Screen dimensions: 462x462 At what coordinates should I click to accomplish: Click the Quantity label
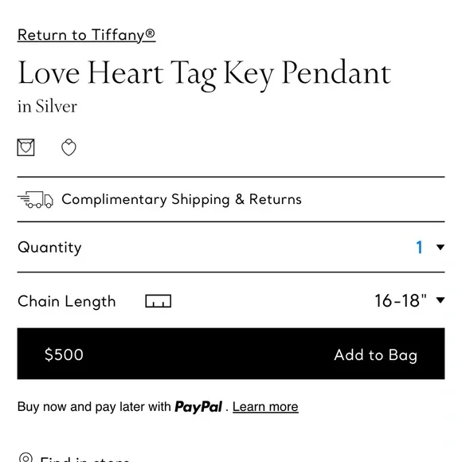click(49, 247)
